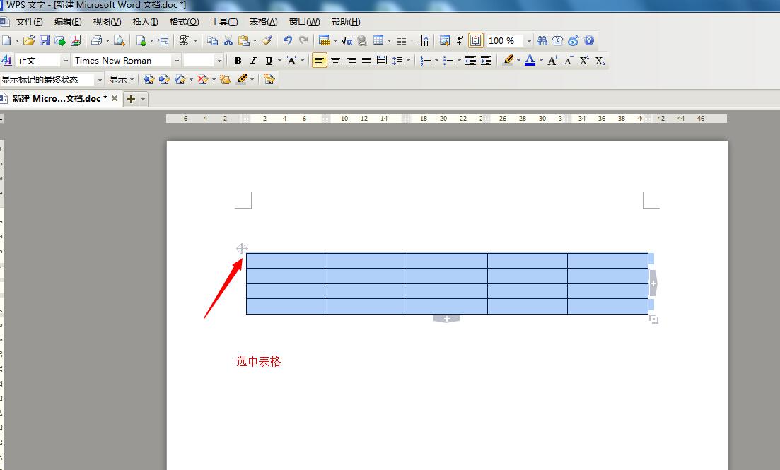Click the font color A swatch
The width and height of the screenshot is (780, 470).
tap(530, 61)
